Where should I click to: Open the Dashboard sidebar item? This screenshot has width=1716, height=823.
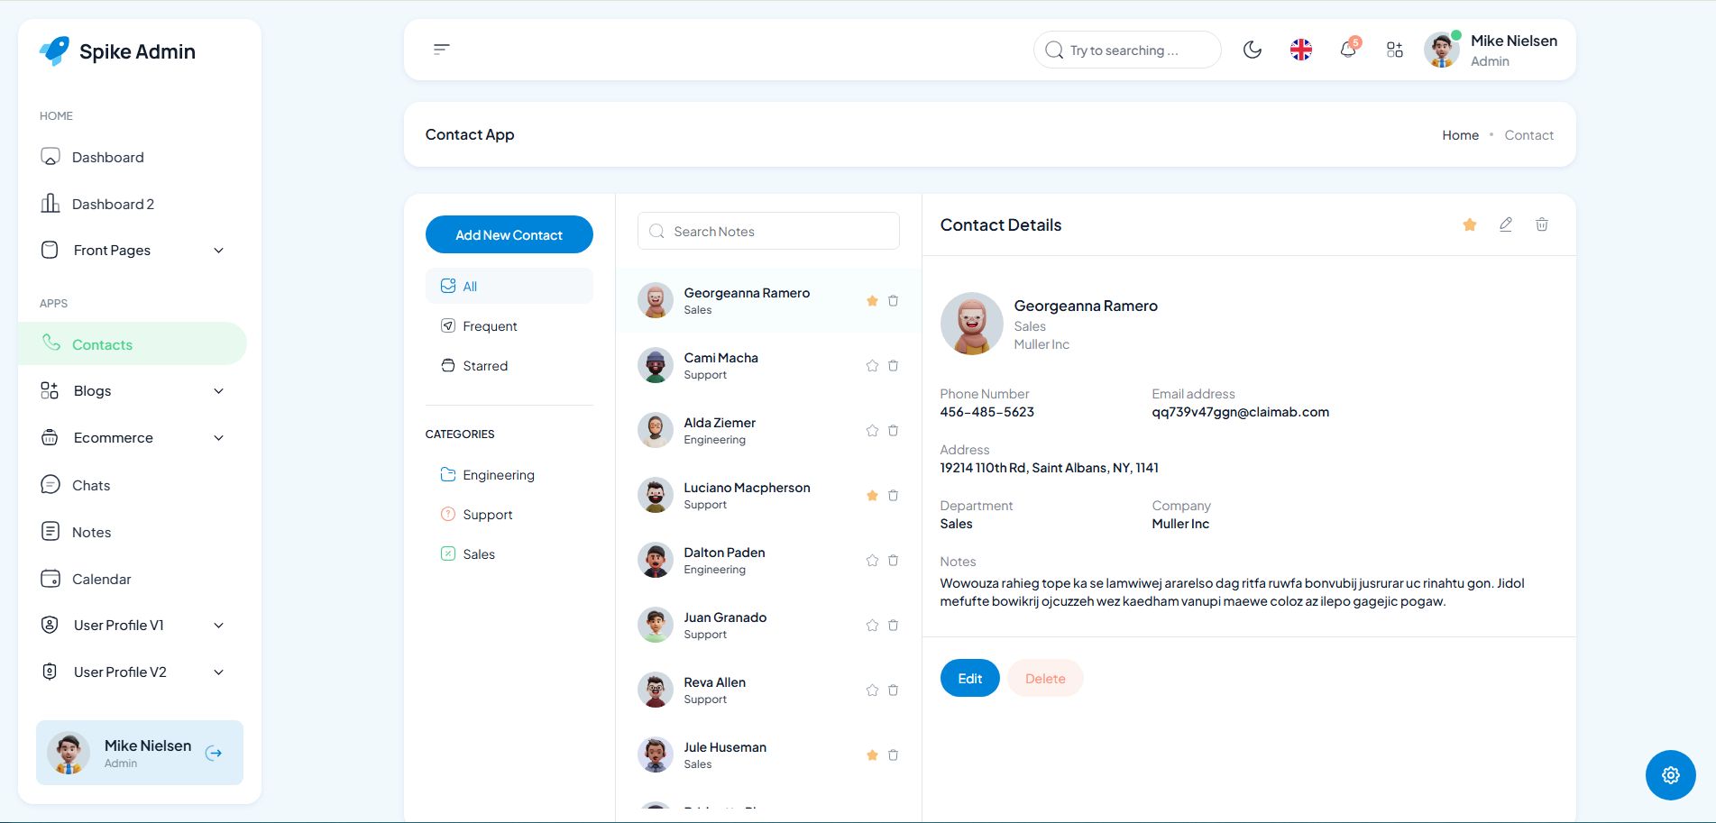point(133,157)
